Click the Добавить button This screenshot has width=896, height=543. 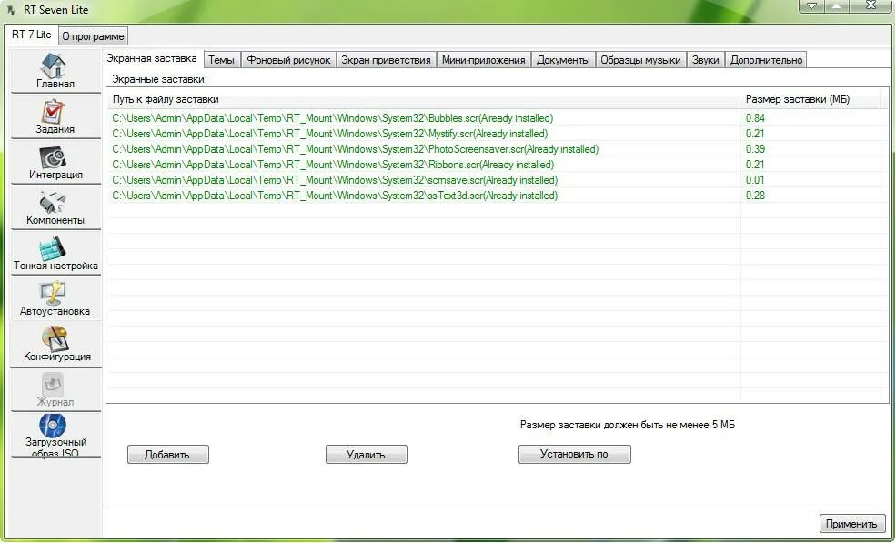[x=167, y=455]
